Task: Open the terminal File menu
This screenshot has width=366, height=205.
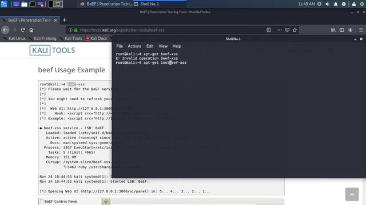Action: tap(120, 46)
